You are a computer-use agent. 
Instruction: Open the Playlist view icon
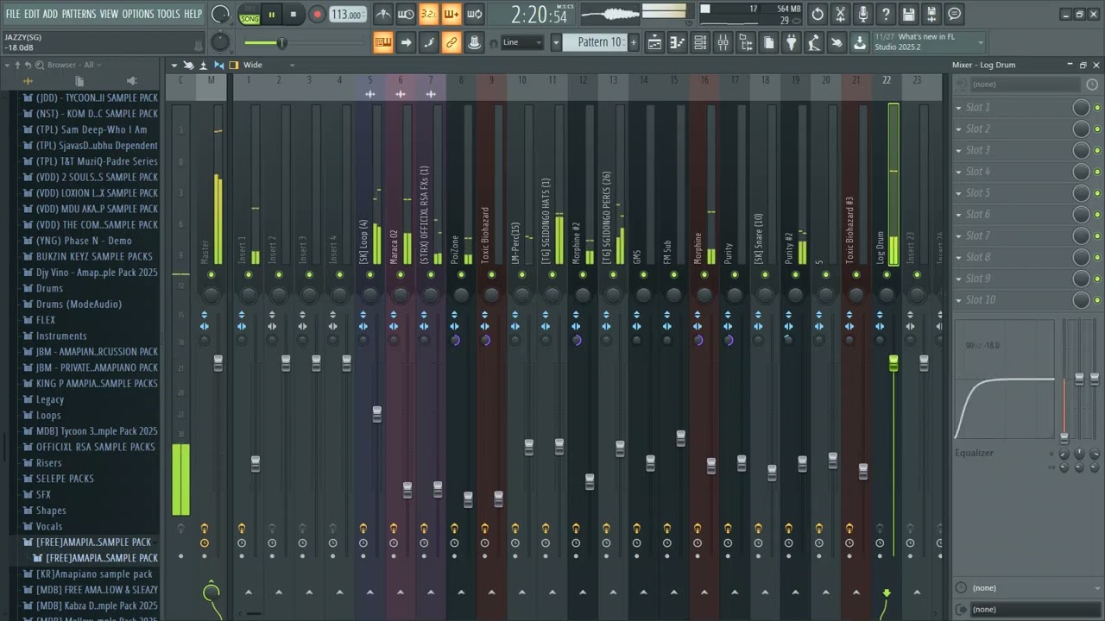655,42
